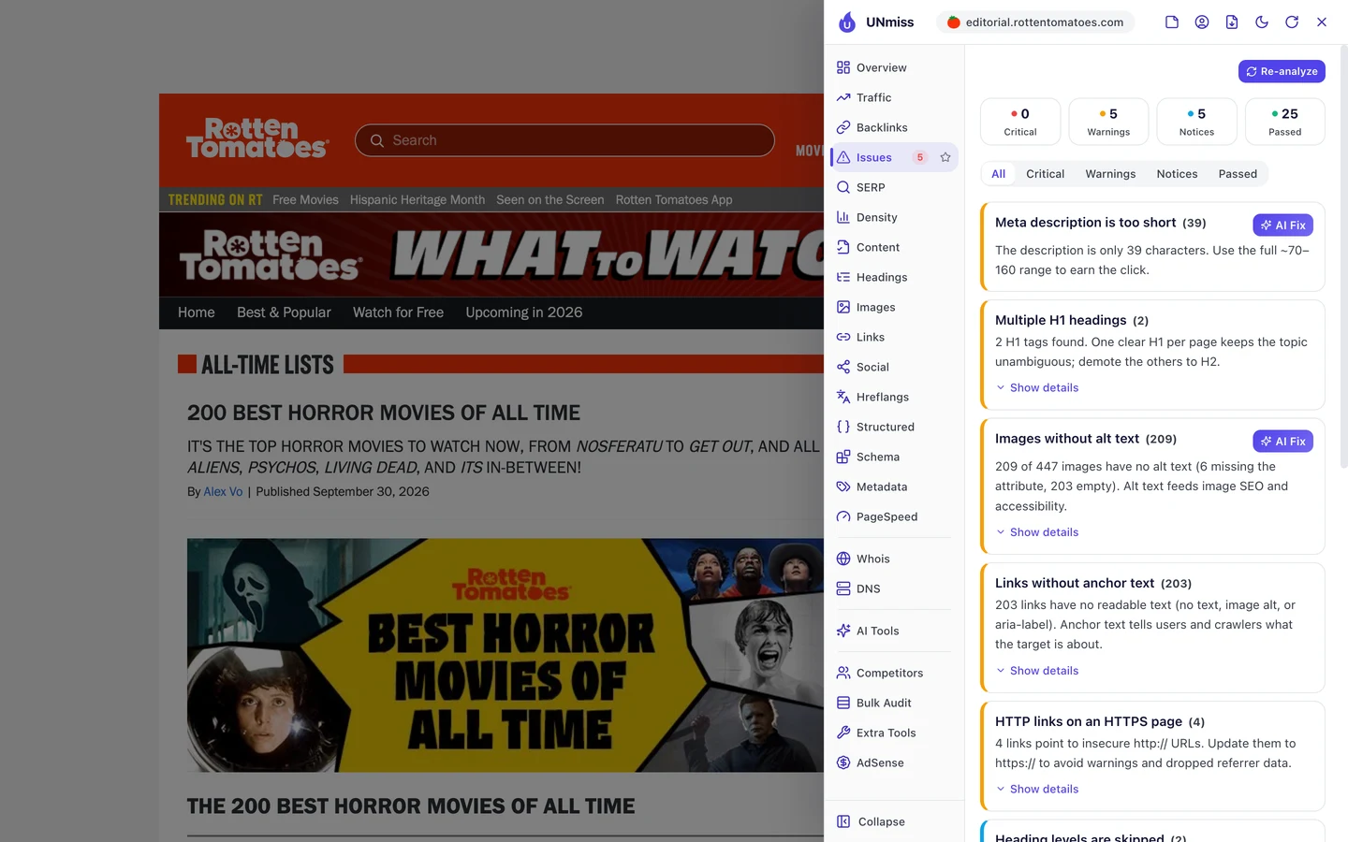This screenshot has height=842, width=1348.
Task: Click the Re-analyze button
Action: (x=1282, y=71)
